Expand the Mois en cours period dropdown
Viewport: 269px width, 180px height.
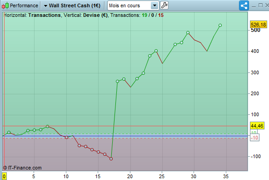133,5
